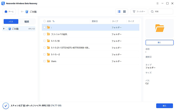The image size is (176, 110).
Task: Click the ファイルパス紛失 folder icon
Action: tap(48, 34)
